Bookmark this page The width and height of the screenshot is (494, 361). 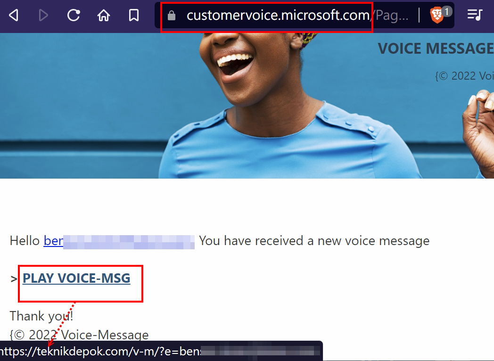pyautogui.click(x=134, y=15)
